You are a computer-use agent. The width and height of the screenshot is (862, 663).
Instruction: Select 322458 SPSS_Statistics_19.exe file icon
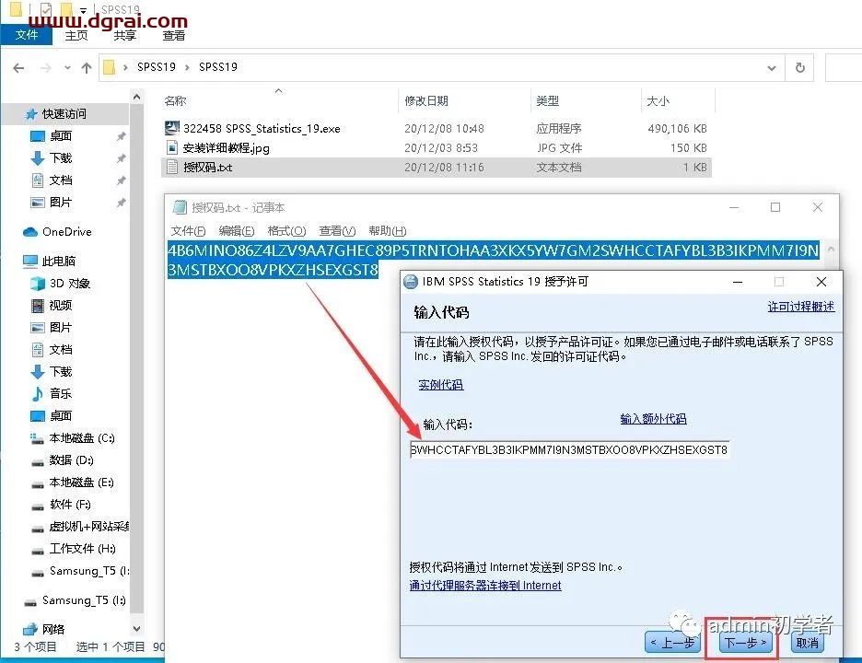coord(172,128)
